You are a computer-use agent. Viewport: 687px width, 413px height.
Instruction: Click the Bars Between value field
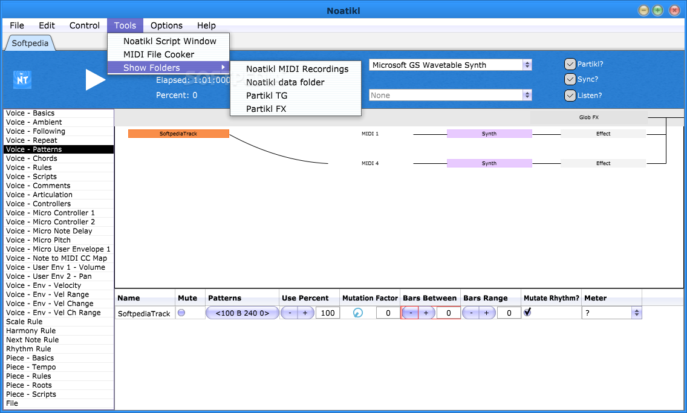tap(448, 313)
